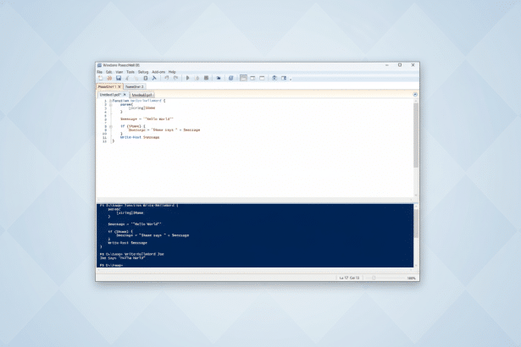
Task: Launch PowerShell.exe using the toolbar icon
Action: click(230, 78)
